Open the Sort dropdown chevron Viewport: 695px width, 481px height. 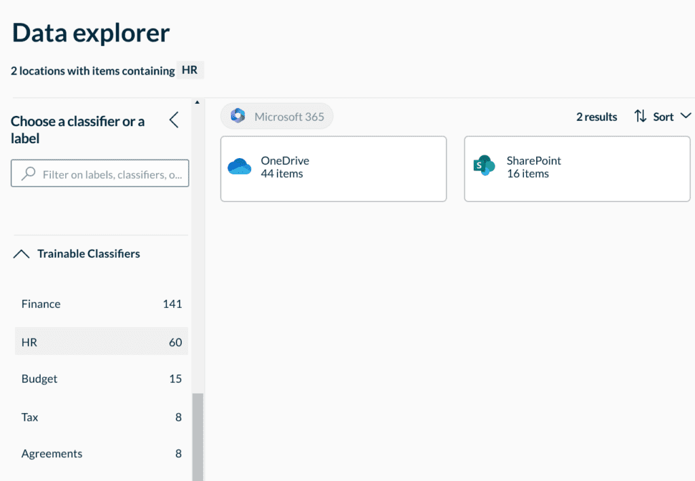pos(684,116)
